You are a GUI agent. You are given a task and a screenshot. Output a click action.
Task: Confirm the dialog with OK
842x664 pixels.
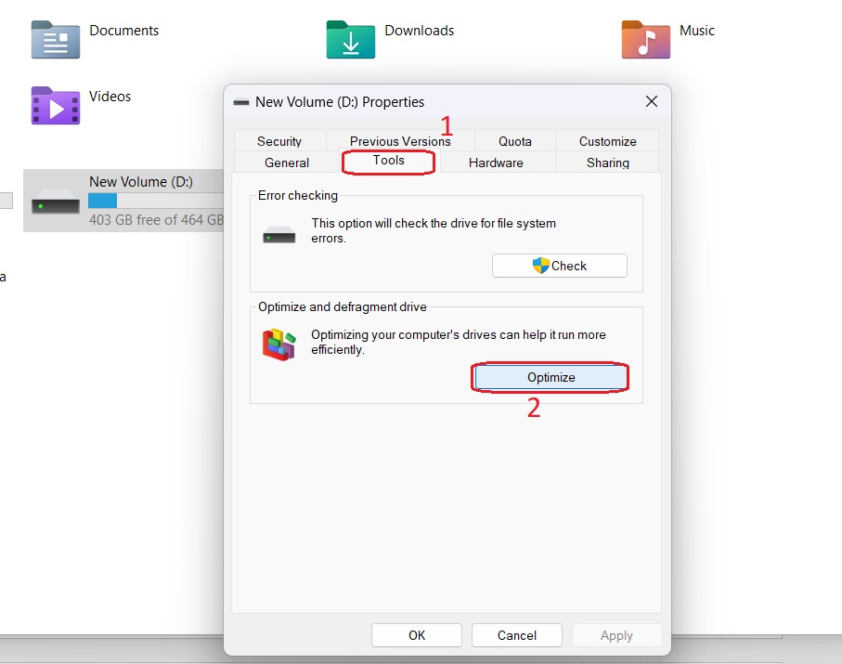pyautogui.click(x=417, y=635)
